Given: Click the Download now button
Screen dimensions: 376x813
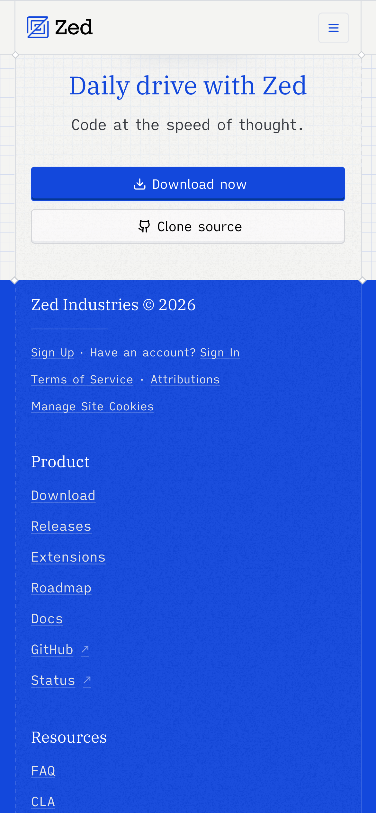Looking at the screenshot, I should click(188, 184).
